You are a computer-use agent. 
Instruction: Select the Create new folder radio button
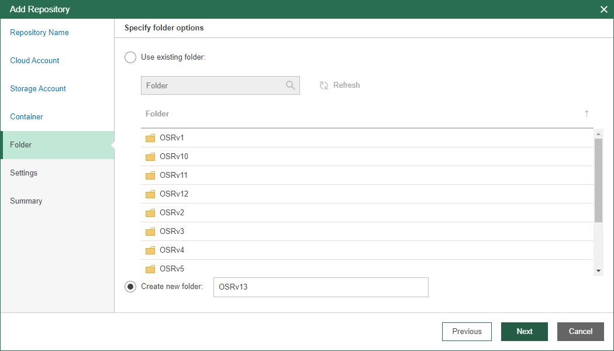point(130,287)
